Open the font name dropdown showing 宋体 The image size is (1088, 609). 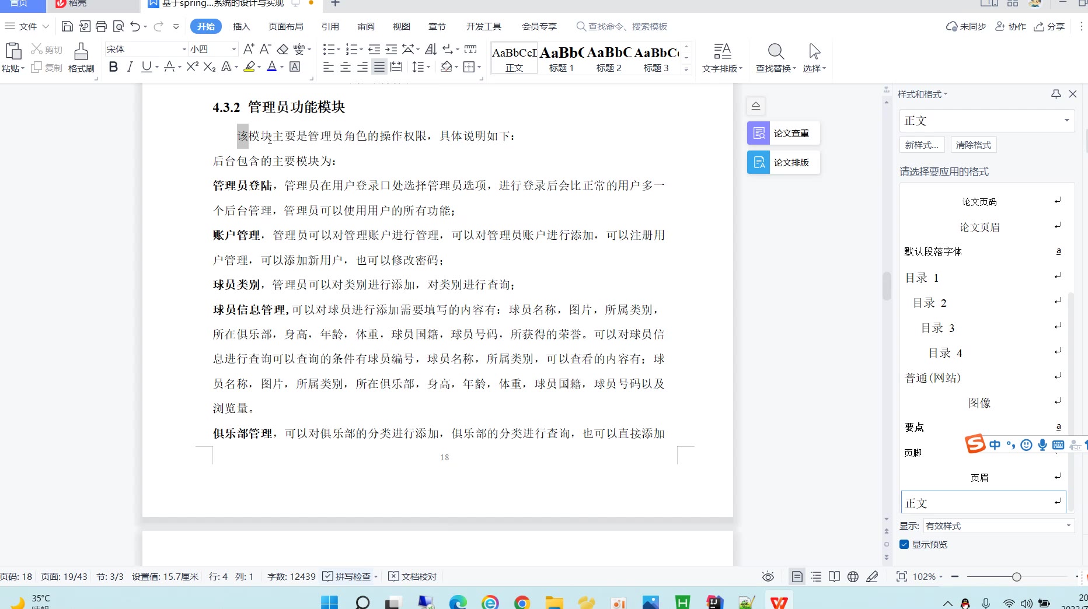(184, 49)
